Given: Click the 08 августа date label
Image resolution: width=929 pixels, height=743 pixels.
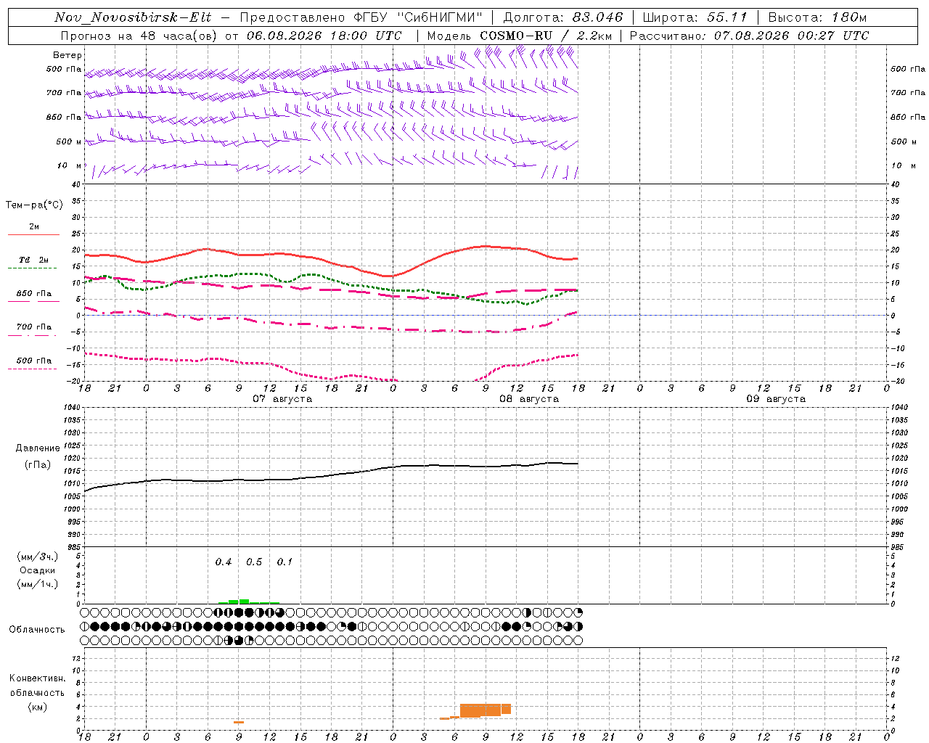Looking at the screenshot, I should (x=529, y=399).
